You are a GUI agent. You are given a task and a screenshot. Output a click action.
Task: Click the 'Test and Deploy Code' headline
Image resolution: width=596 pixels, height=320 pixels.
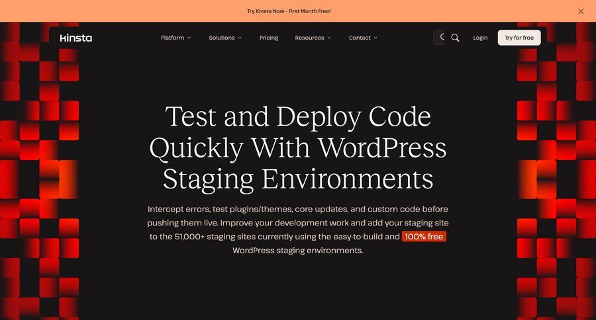point(298,117)
